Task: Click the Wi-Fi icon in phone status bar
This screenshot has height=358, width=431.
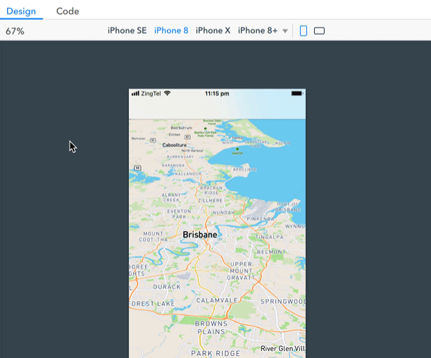Action: [167, 93]
